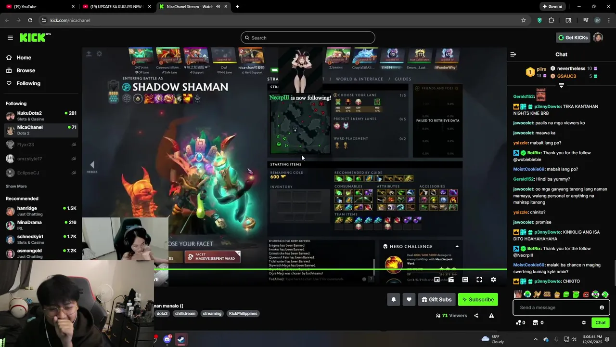Open Steam from the taskbar
Image resolution: width=616 pixels, height=347 pixels.
pyautogui.click(x=181, y=339)
